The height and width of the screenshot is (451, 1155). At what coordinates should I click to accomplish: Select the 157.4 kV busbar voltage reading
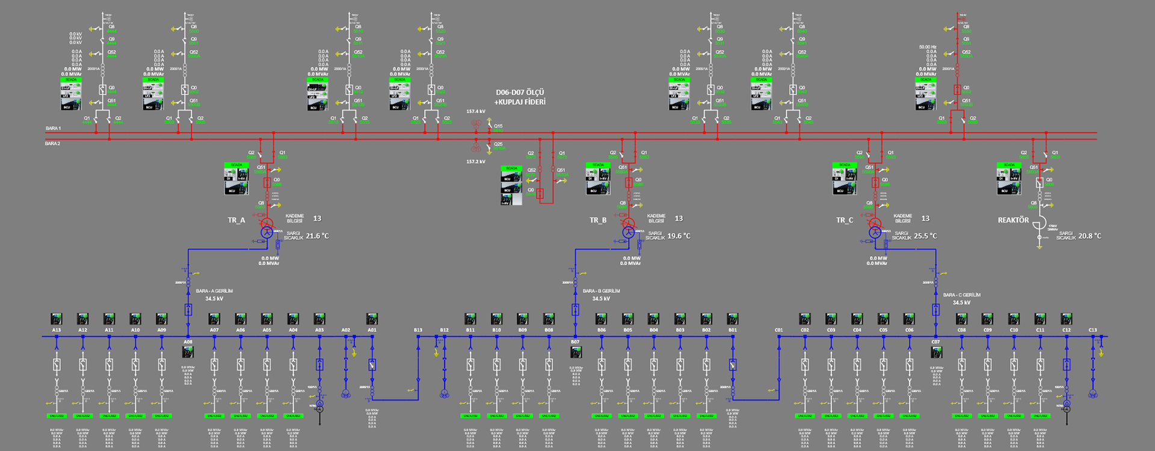[x=476, y=111]
